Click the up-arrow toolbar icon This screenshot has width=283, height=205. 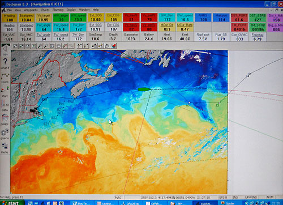click(x=80, y=46)
